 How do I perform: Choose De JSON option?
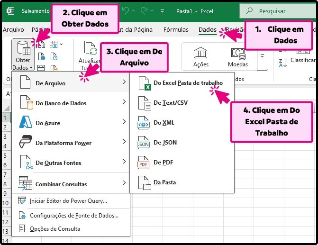click(182, 143)
